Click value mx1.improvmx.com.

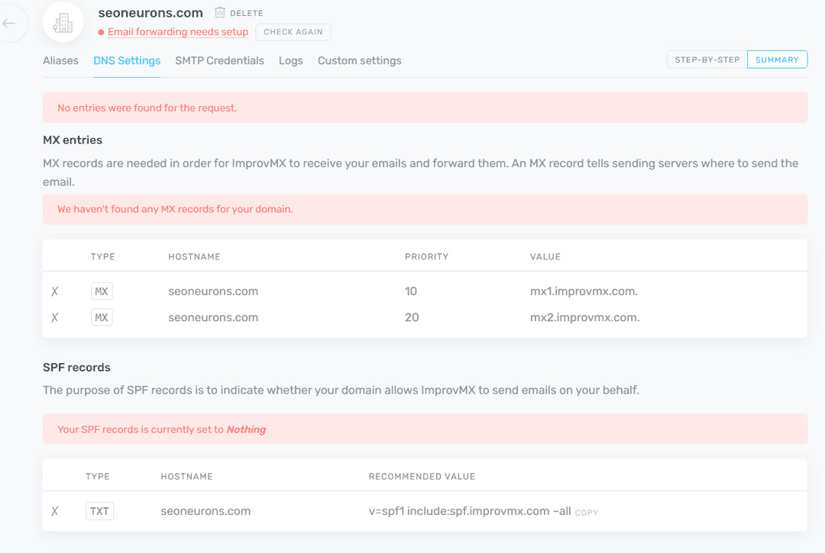pos(584,291)
